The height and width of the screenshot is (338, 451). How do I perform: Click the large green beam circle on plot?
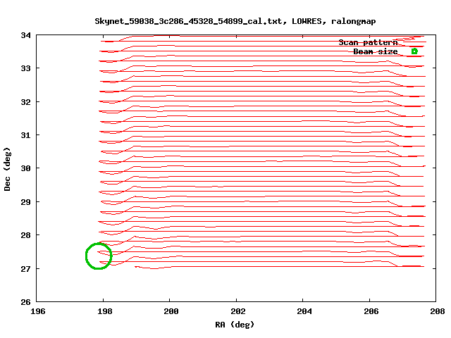(99, 256)
